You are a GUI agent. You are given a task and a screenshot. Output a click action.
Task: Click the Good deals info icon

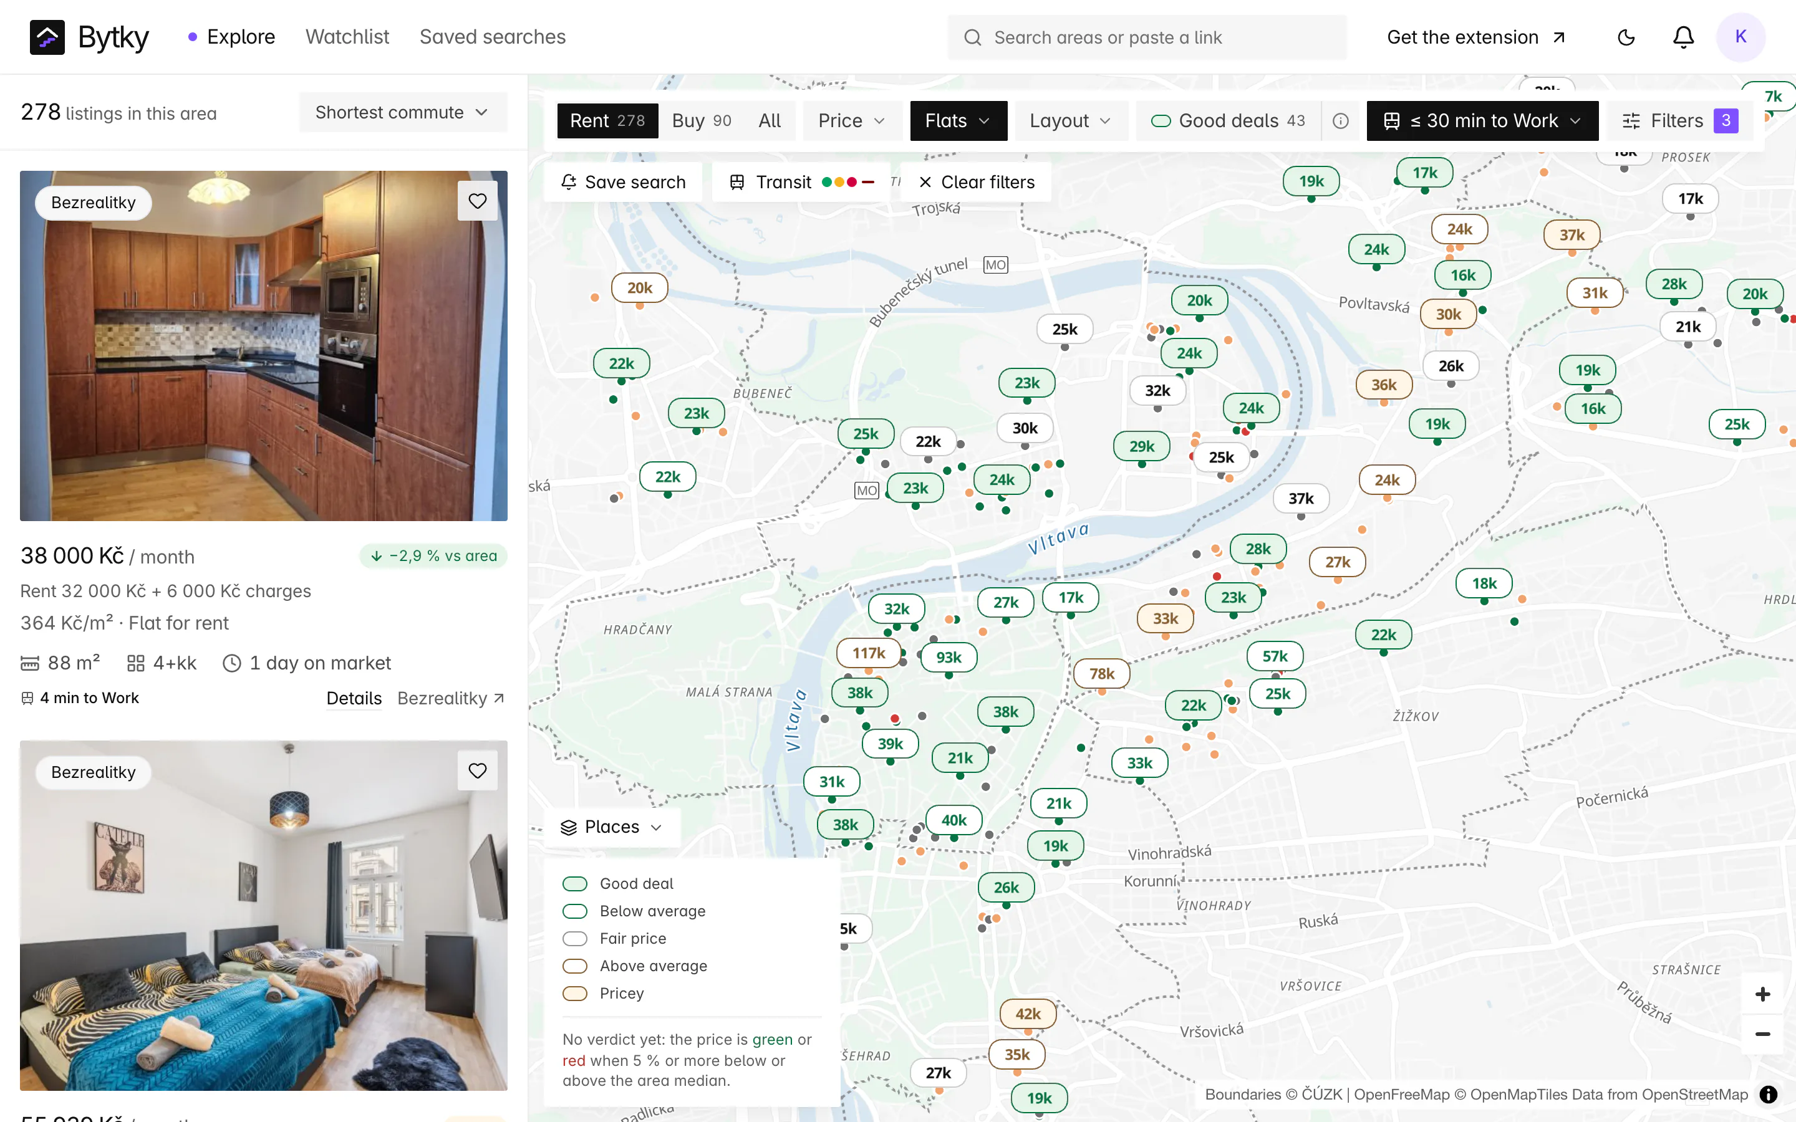(x=1340, y=121)
